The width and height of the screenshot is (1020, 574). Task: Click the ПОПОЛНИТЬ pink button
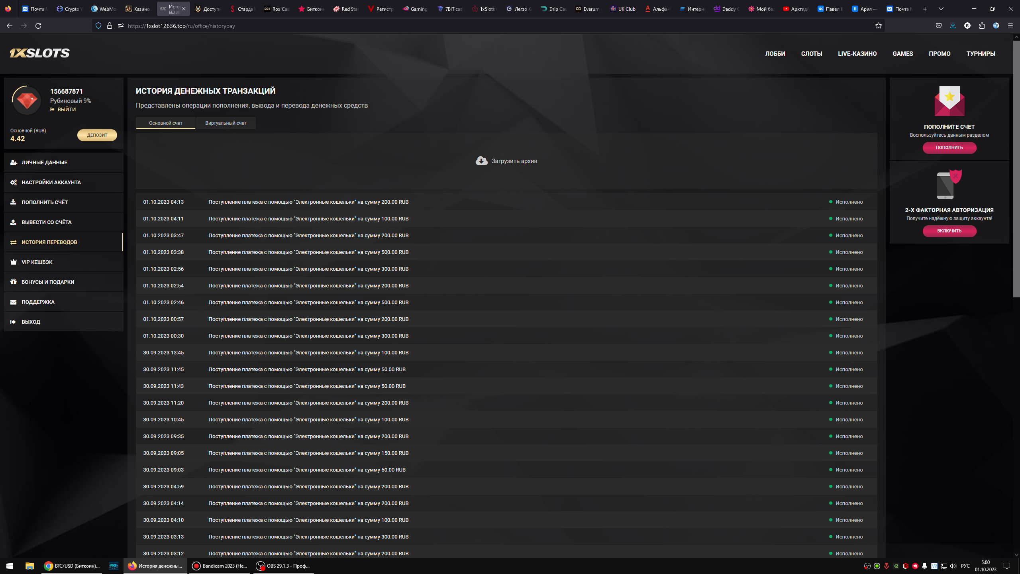coord(949,147)
